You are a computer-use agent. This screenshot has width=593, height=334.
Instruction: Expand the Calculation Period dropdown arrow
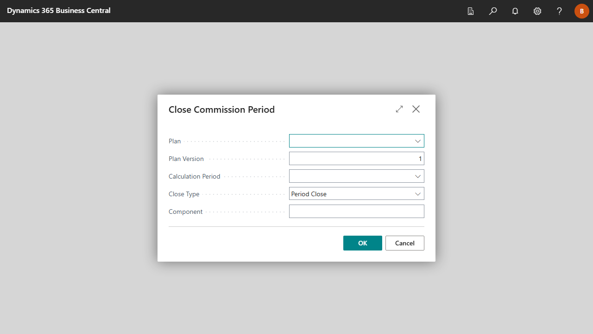(x=418, y=176)
